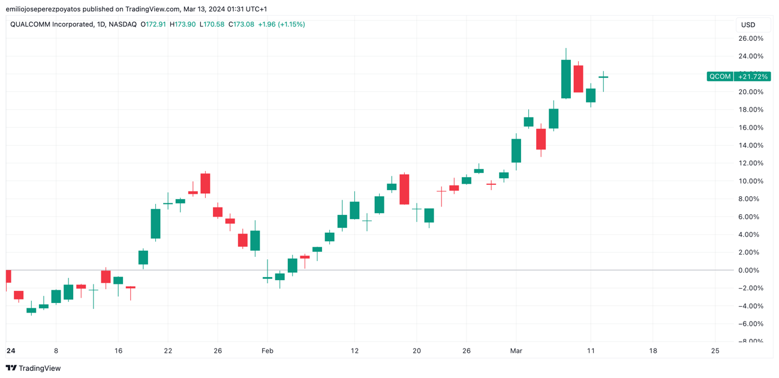Click the tallest green candle near the peak

coord(566,79)
